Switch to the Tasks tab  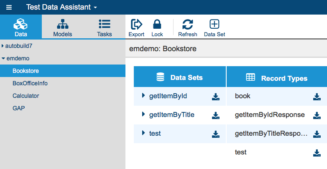click(x=104, y=28)
